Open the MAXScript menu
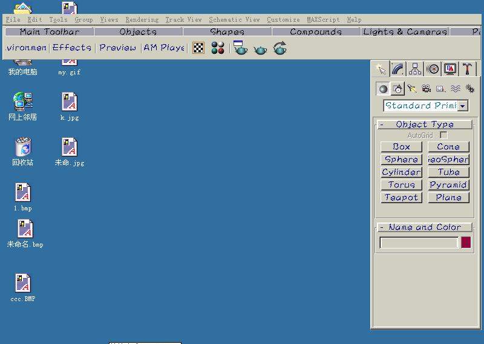The image size is (484, 344). (x=323, y=20)
